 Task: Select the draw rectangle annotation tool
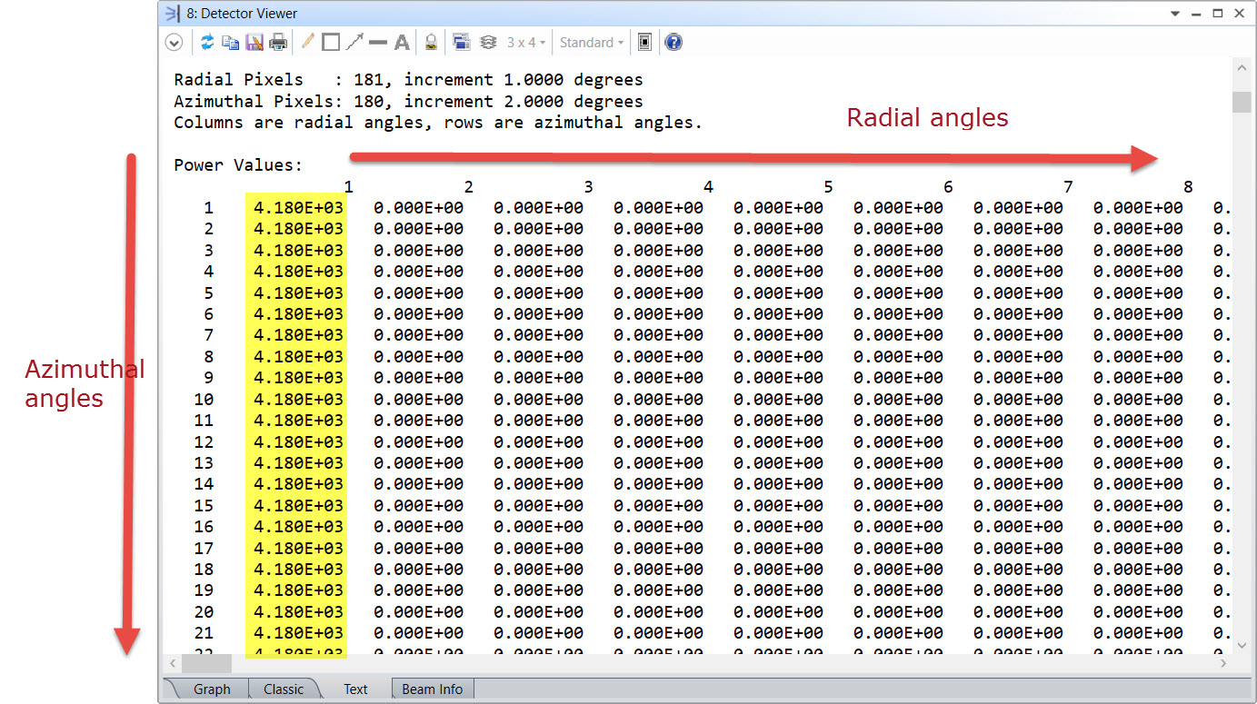tap(331, 43)
